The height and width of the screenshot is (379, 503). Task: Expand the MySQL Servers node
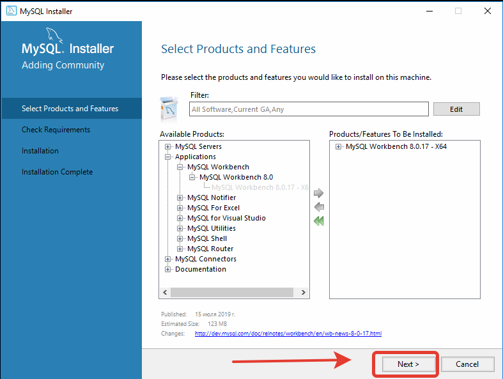point(167,146)
